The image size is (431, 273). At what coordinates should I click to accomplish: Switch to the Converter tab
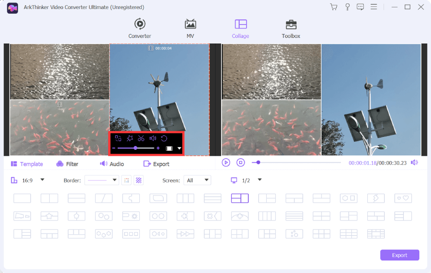pos(140,28)
